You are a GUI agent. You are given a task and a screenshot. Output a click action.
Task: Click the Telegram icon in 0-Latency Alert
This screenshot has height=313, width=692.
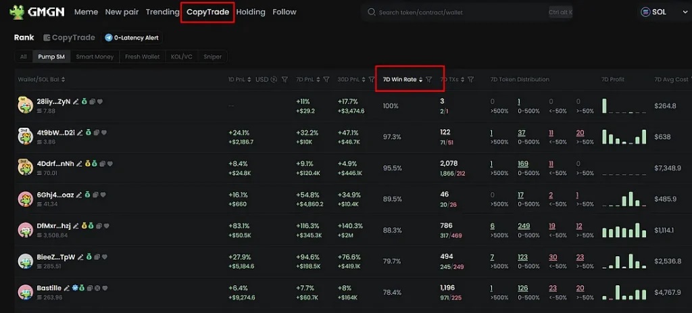coord(109,38)
